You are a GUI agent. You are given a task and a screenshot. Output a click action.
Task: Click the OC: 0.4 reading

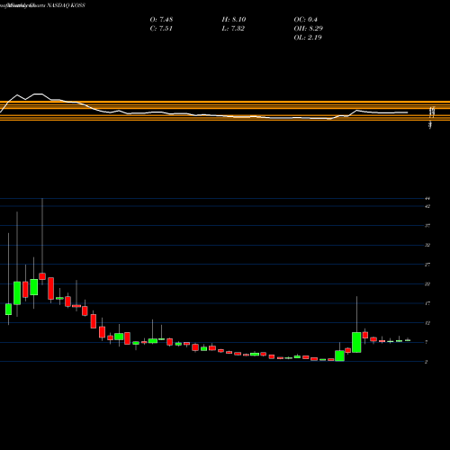click(x=305, y=20)
